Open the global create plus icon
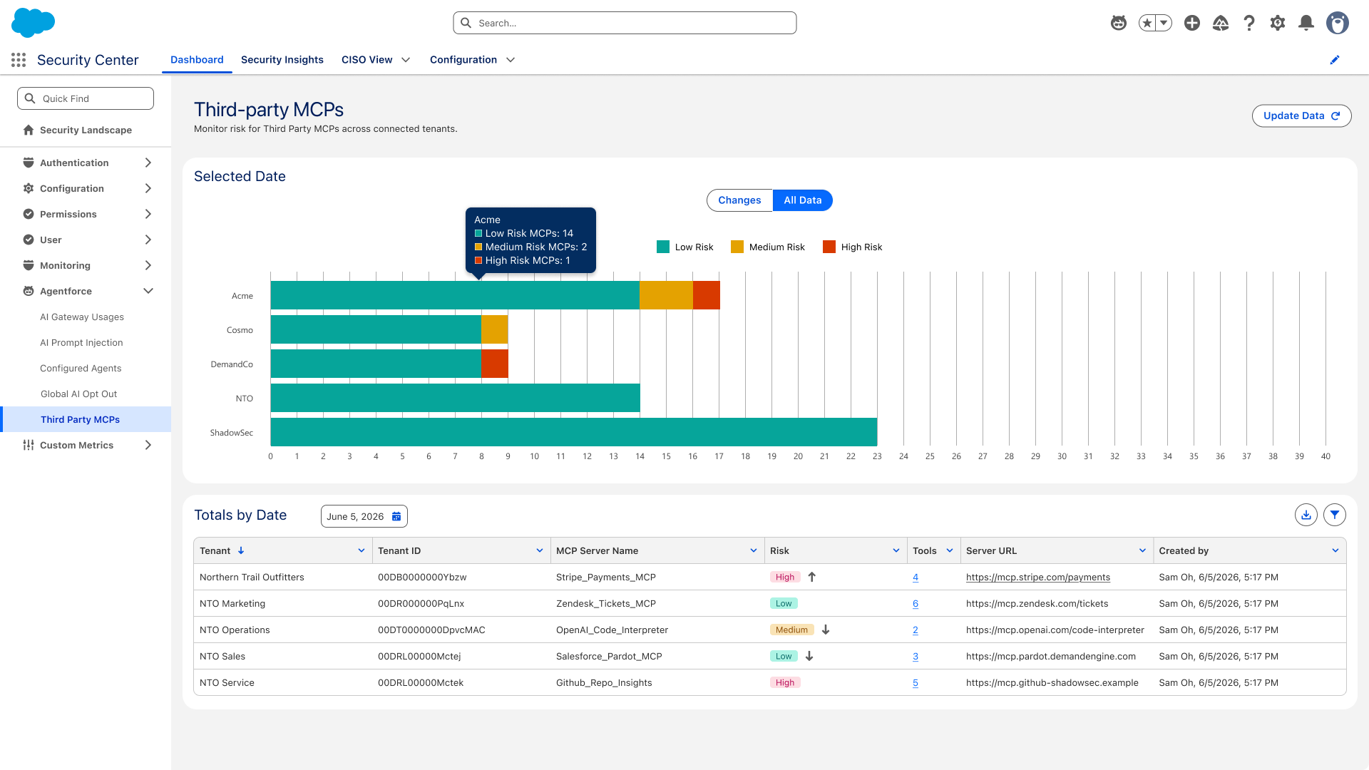 point(1192,23)
